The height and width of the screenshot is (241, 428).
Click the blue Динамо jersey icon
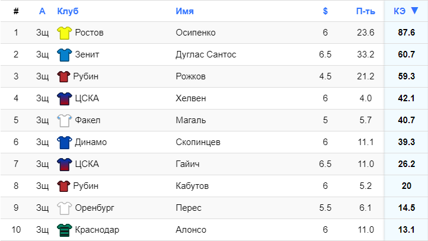(x=65, y=143)
